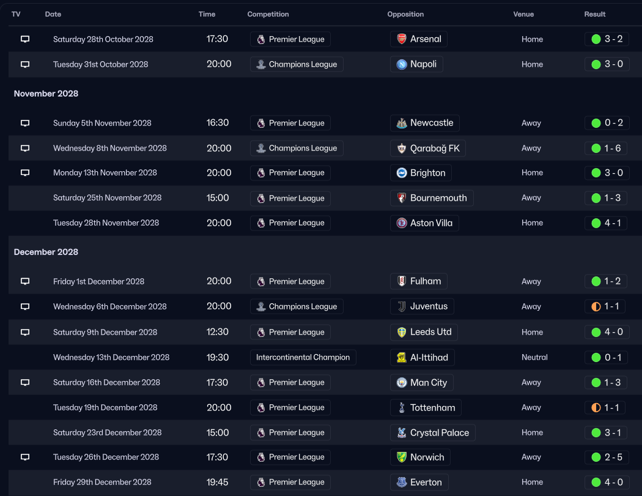Open the Crystal Palace opposition link
This screenshot has height=496, width=642.
point(432,432)
